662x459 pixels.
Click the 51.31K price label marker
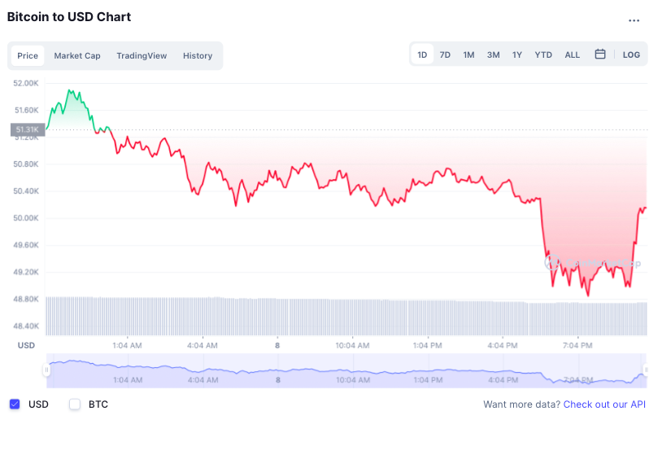[x=26, y=129]
